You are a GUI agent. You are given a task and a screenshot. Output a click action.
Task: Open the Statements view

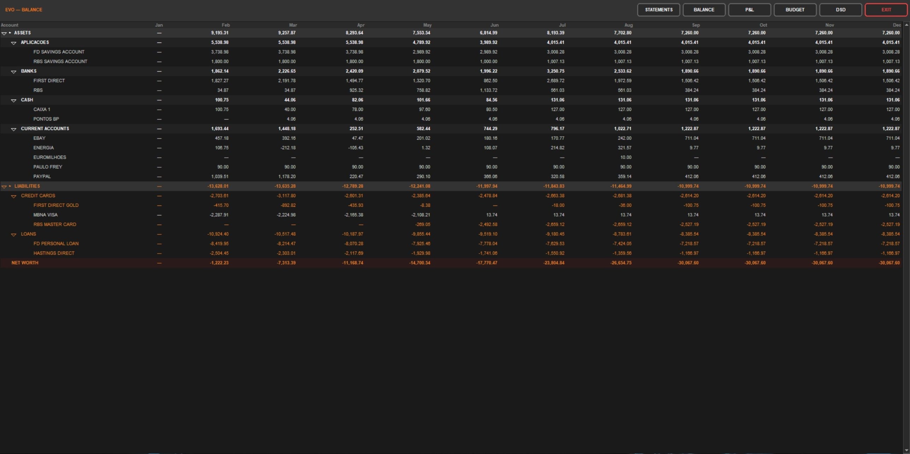(658, 10)
